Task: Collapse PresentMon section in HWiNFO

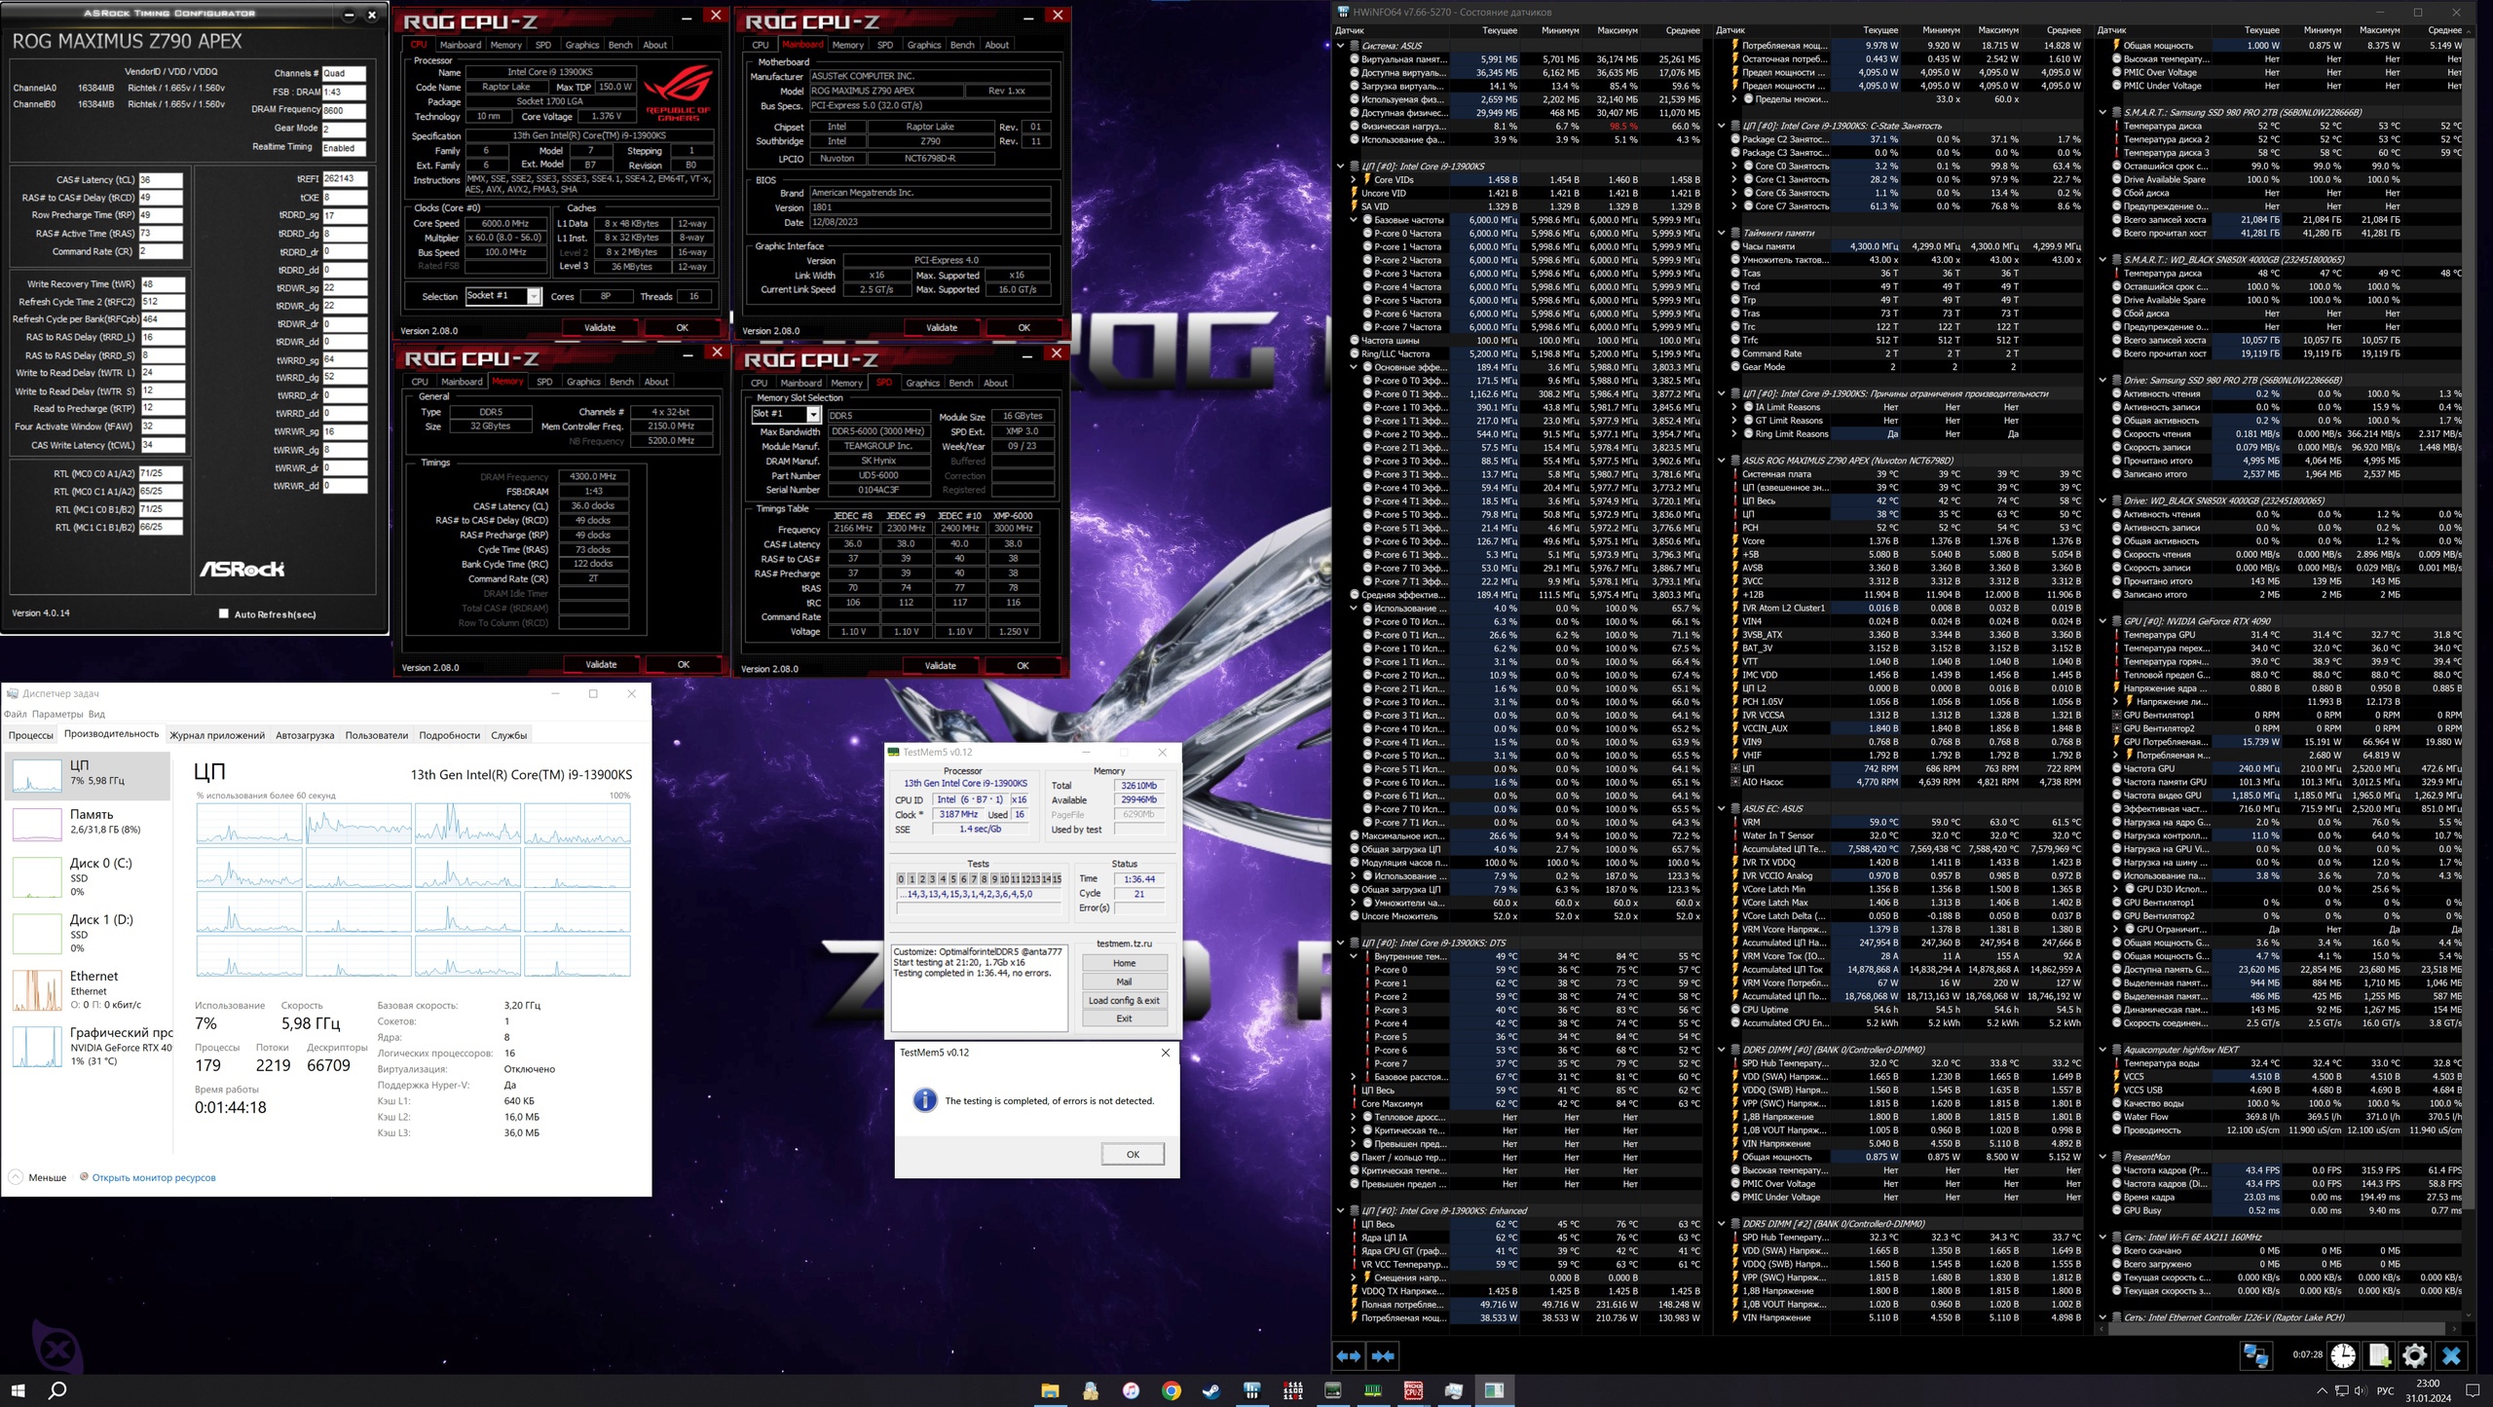Action: click(x=2102, y=1157)
